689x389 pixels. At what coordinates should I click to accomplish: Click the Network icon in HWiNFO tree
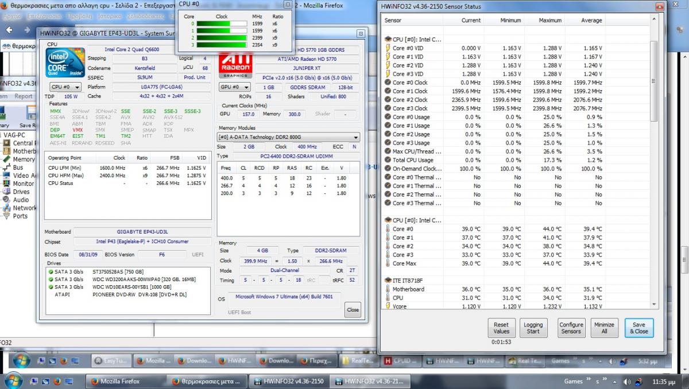pos(7,208)
